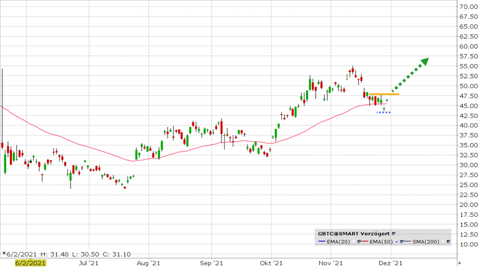Click the gray SMA(200) line sample in legend
Screen dimensions: 485x269
[x=407, y=242]
